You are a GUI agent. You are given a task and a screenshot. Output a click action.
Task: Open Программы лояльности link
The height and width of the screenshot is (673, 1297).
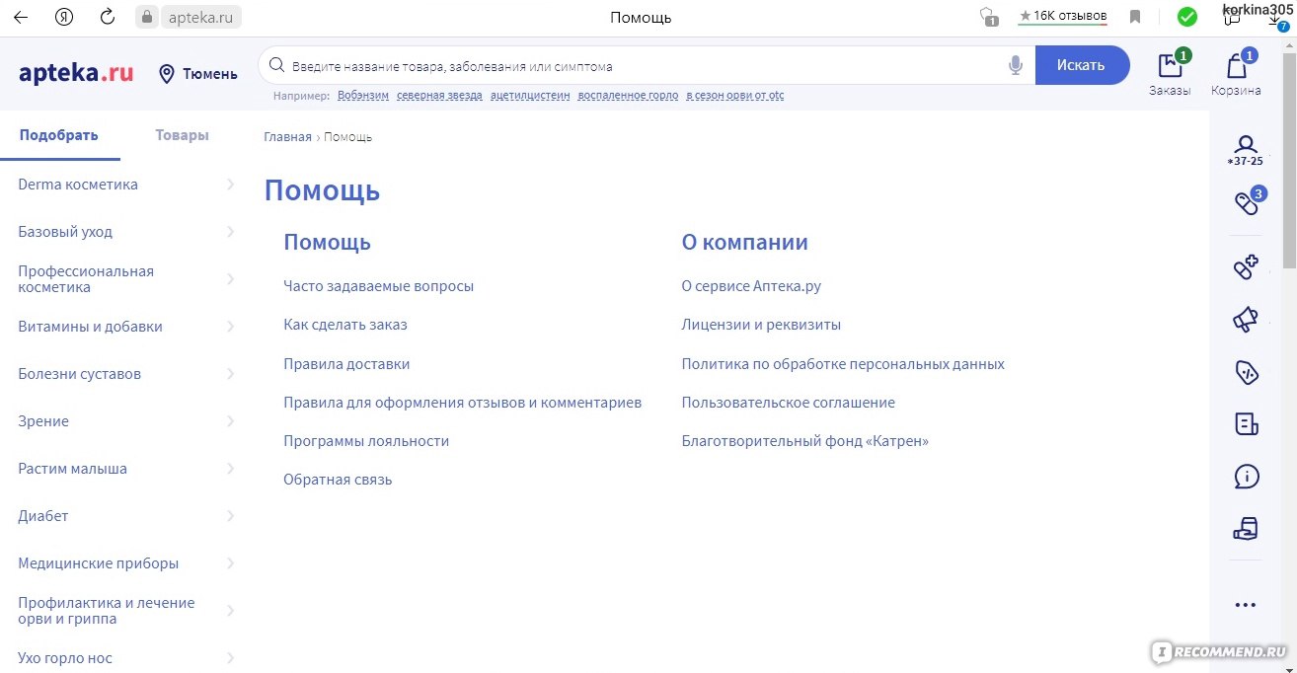coord(366,441)
